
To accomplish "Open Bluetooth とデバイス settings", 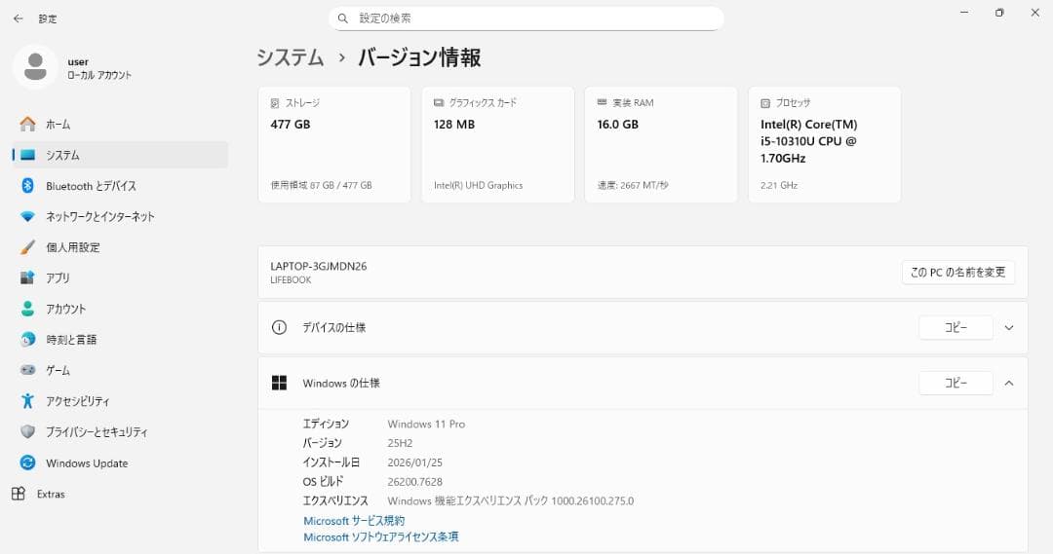I will pyautogui.click(x=120, y=186).
